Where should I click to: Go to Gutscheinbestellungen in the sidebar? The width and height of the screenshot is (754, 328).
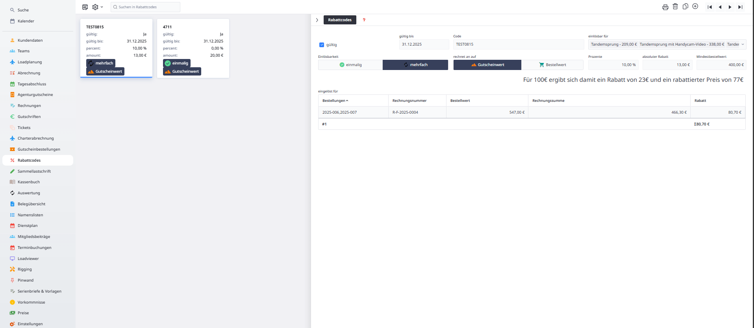click(39, 149)
